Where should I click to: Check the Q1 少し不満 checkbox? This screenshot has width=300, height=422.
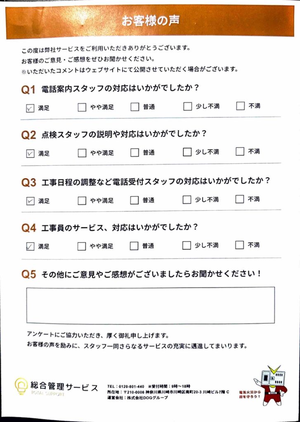tap(188, 107)
